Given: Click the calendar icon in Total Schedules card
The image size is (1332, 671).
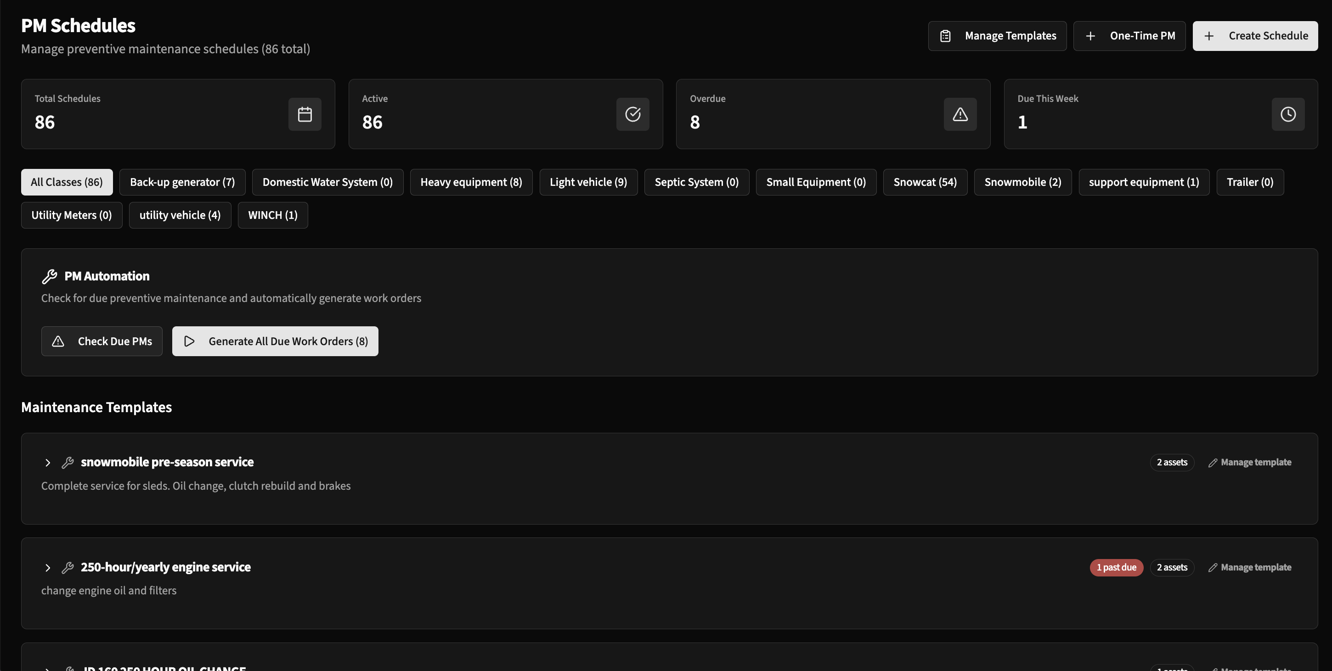Looking at the screenshot, I should pos(305,114).
